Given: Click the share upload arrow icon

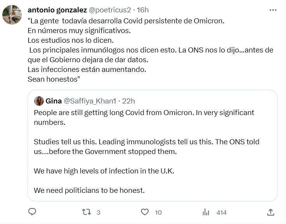Looking at the screenshot, I should coord(271,212).
